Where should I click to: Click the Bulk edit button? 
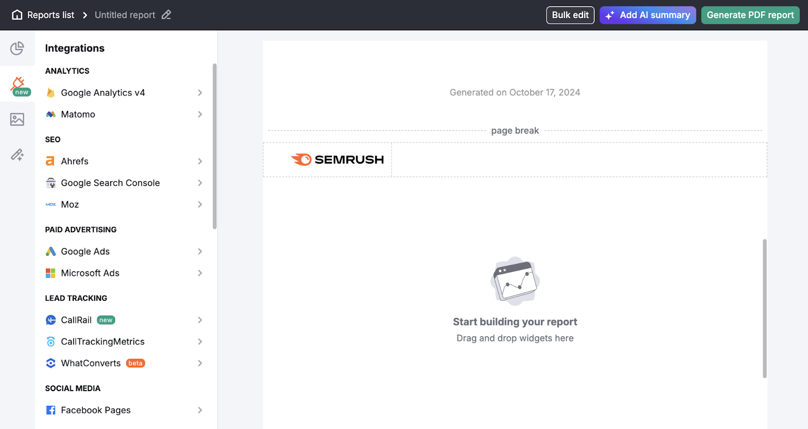point(570,15)
